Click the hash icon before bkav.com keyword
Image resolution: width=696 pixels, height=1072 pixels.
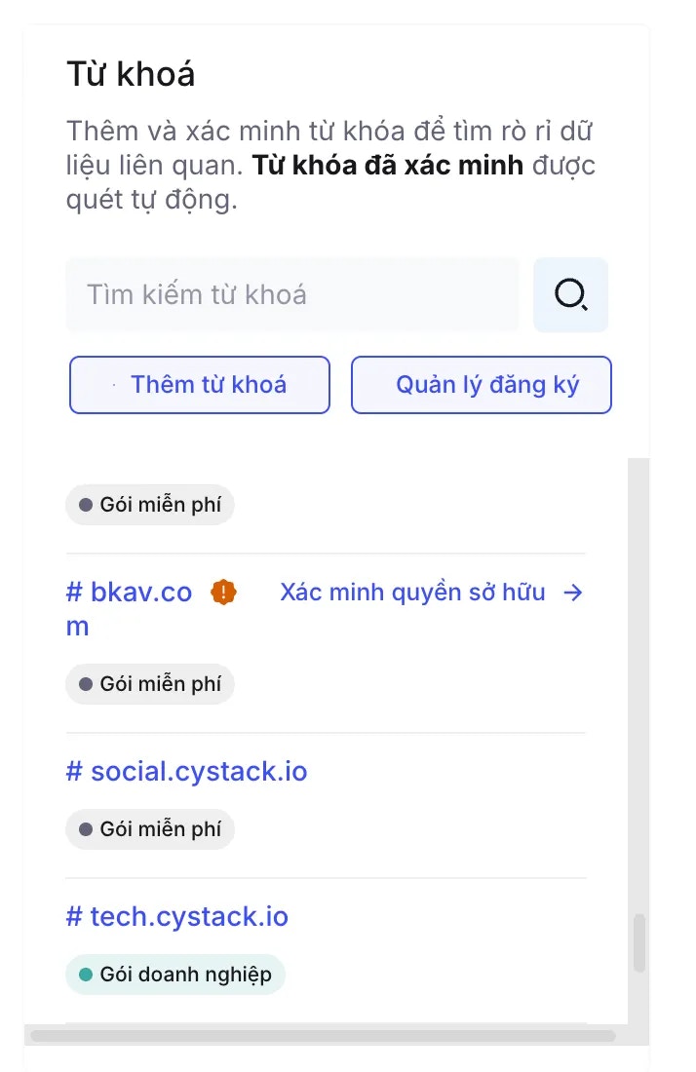(x=74, y=592)
